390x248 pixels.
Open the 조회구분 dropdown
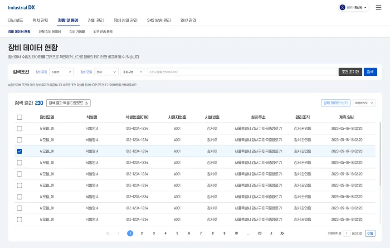coord(132,72)
